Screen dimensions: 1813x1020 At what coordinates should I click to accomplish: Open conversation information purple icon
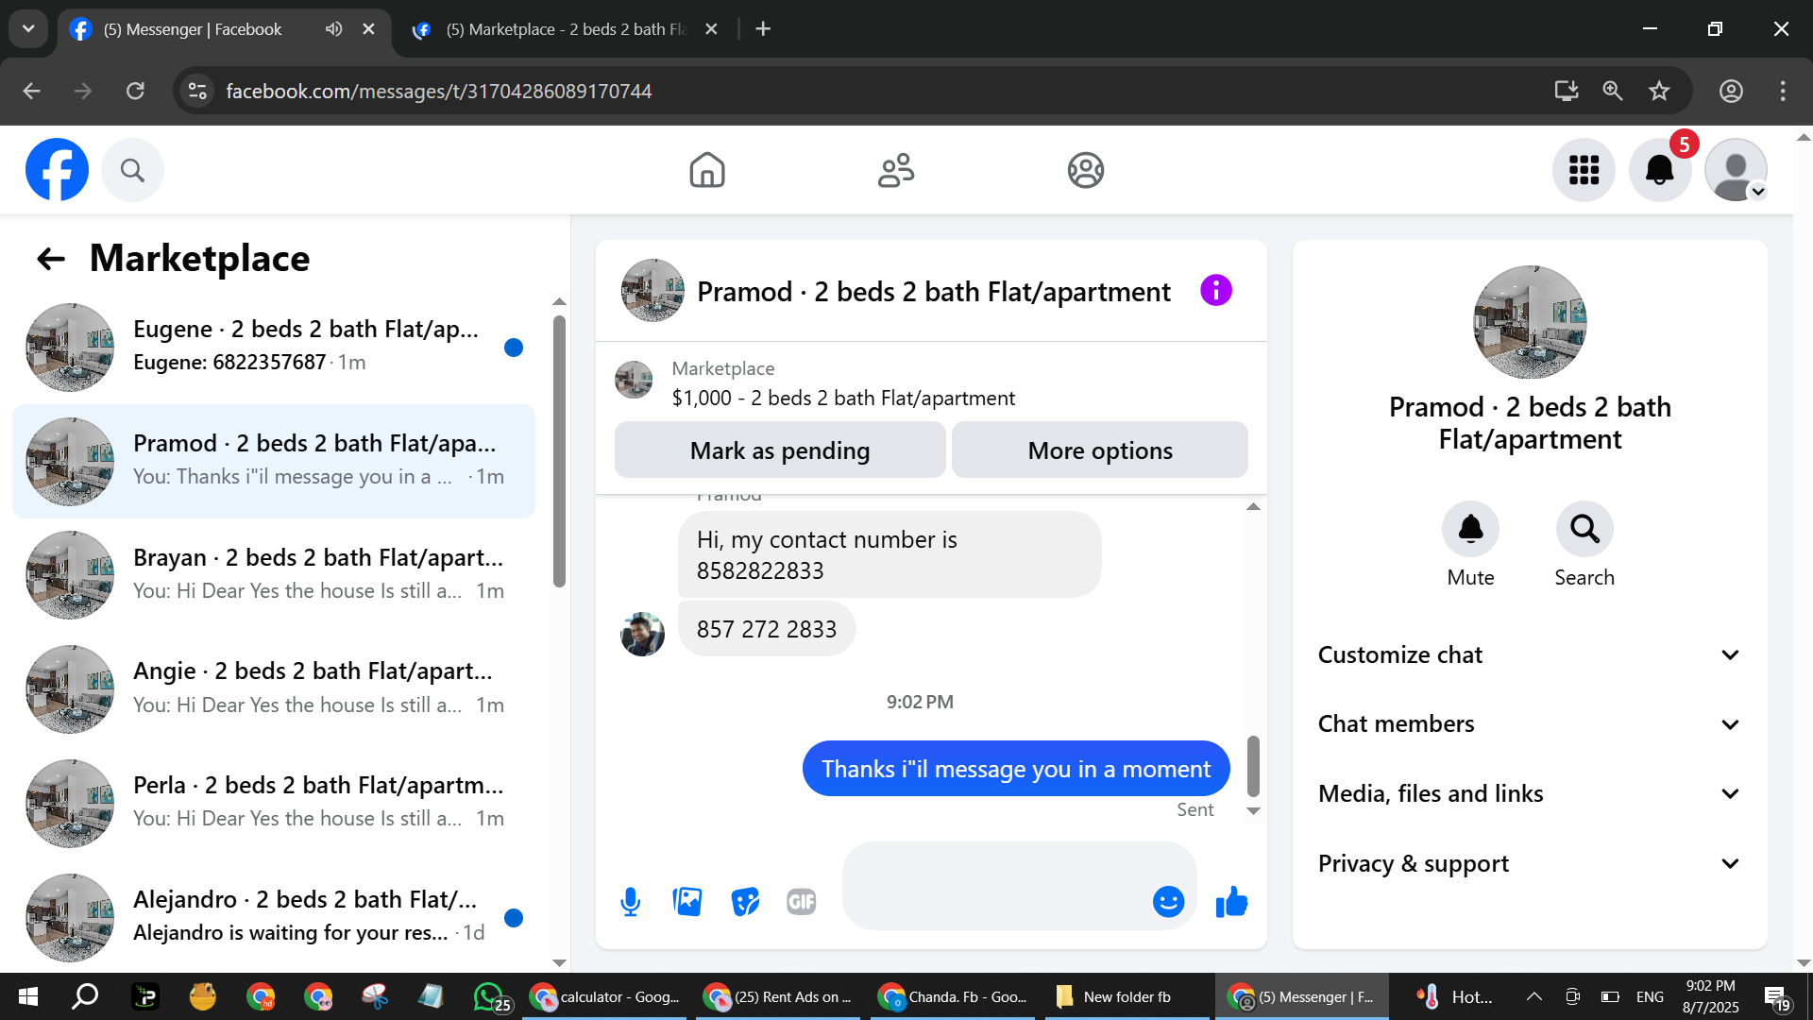(x=1216, y=290)
